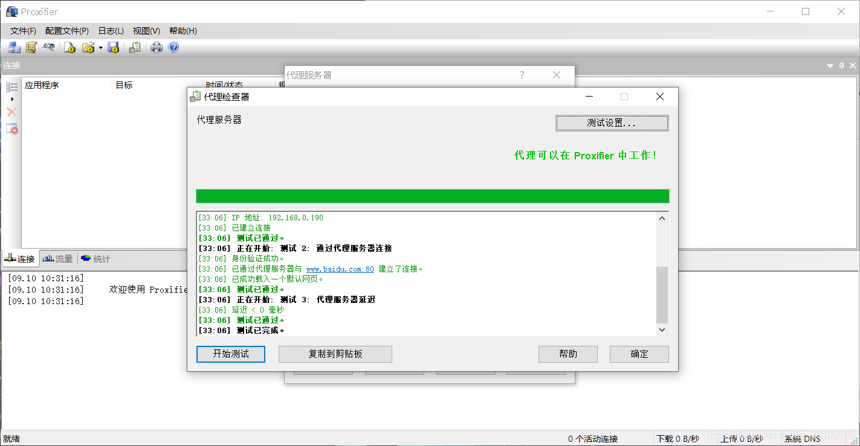Click log line 已成功载入一个默认网页。
The image size is (860, 446).
pos(261,279)
